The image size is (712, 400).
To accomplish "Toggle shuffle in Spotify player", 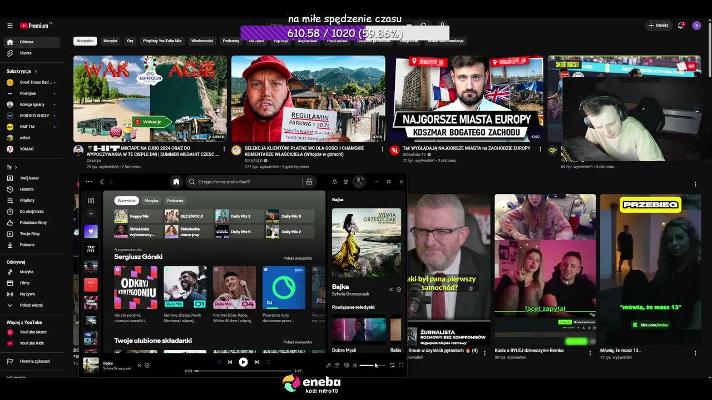I will click(x=219, y=362).
